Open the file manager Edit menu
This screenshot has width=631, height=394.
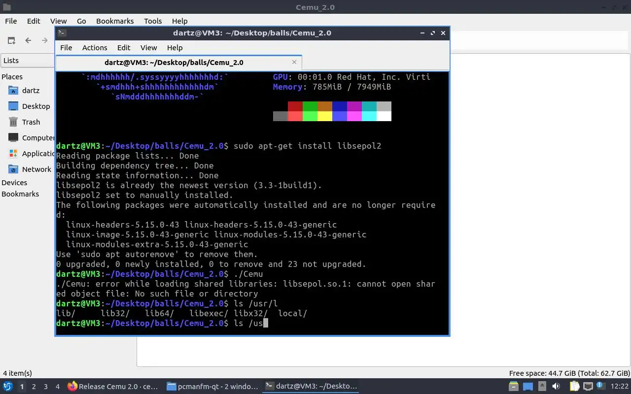34,21
